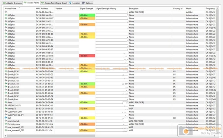This screenshot has height=138, width=223.
Task: Click the network icon beside @wide_B254
Action: (x=6, y=71)
